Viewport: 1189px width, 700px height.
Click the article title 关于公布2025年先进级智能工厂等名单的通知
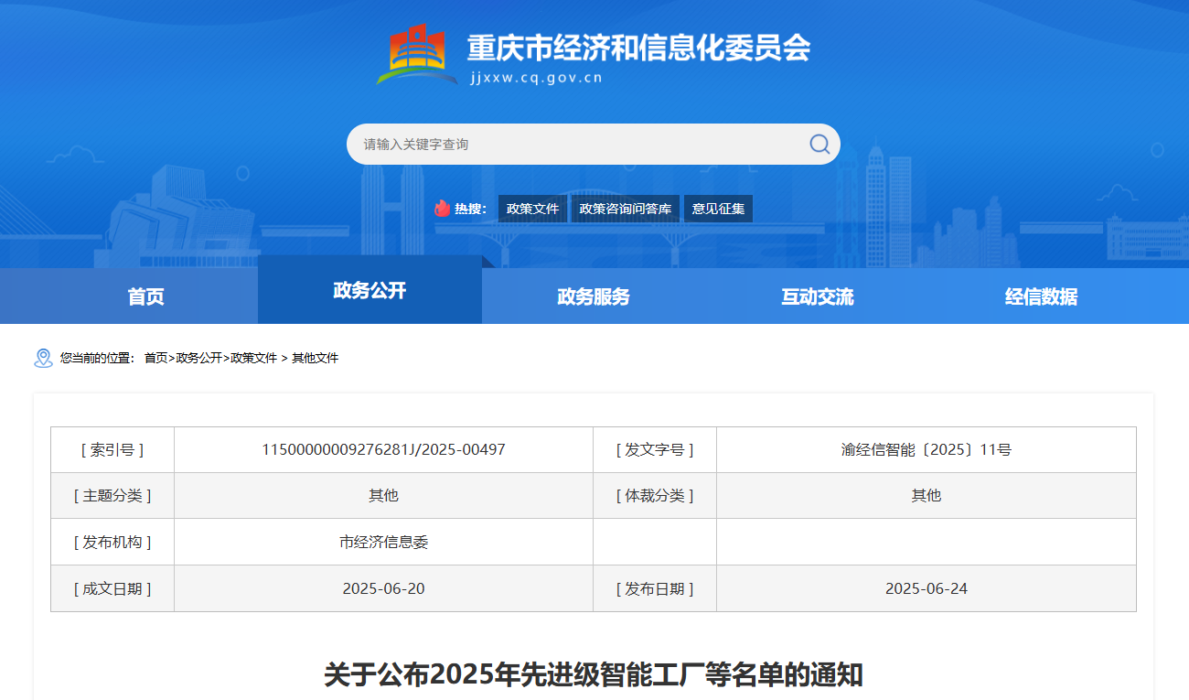click(594, 675)
